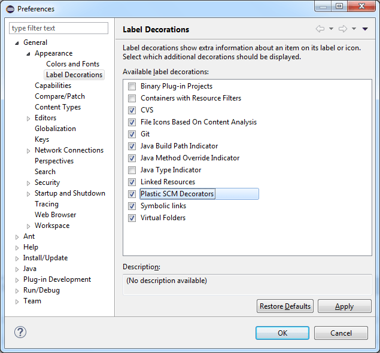Collapse the Appearance tree node
This screenshot has height=353, width=380.
pos(28,54)
